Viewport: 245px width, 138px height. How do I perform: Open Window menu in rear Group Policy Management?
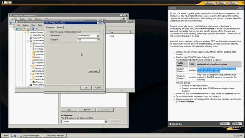pyautogui.click(x=38, y=19)
